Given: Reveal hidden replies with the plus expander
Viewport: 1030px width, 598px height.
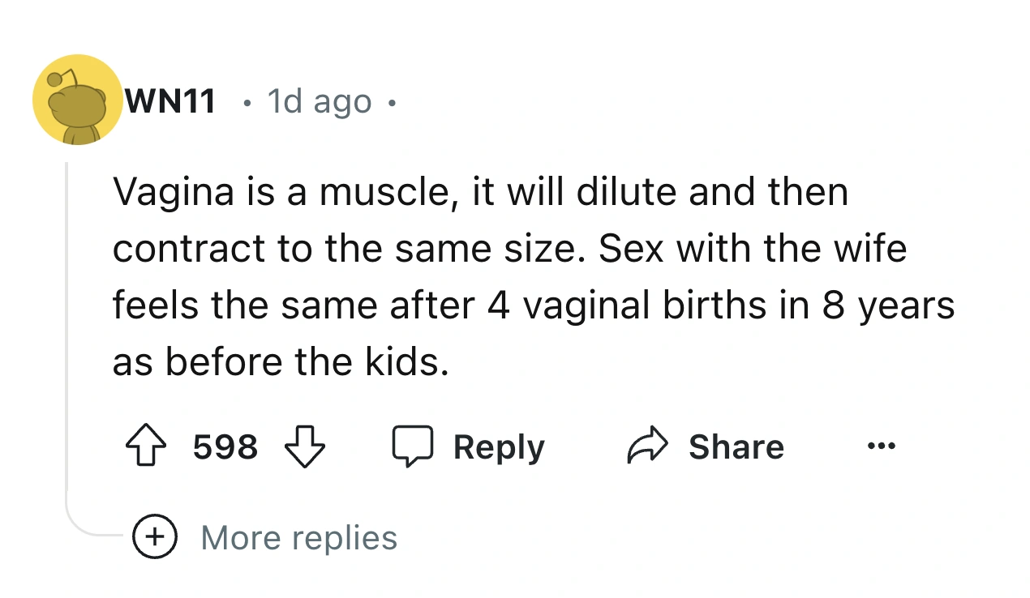Looking at the screenshot, I should [x=154, y=536].
